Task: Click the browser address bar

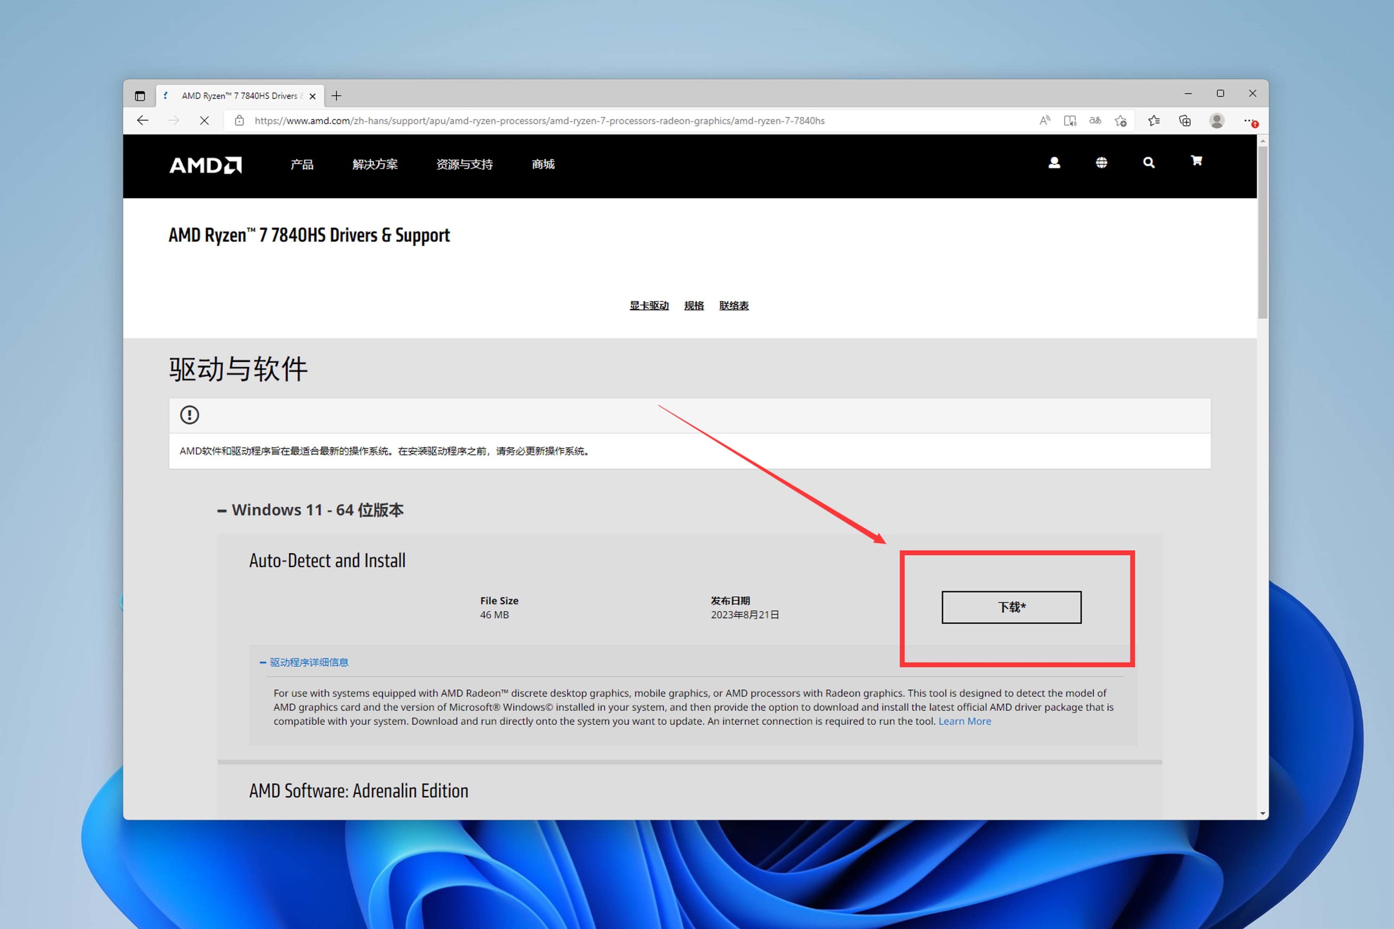Action: pyautogui.click(x=539, y=121)
